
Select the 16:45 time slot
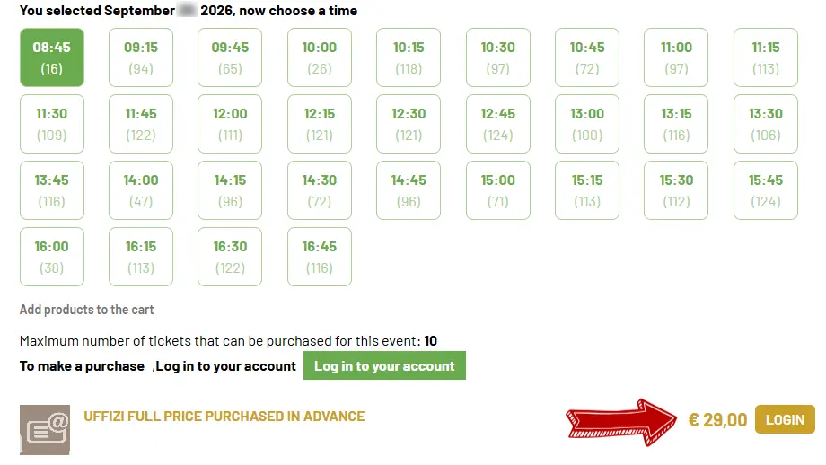coord(320,257)
